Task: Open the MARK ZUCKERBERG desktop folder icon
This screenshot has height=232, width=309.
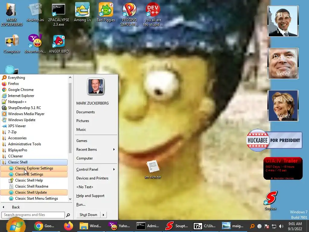Action: [x=12, y=14]
